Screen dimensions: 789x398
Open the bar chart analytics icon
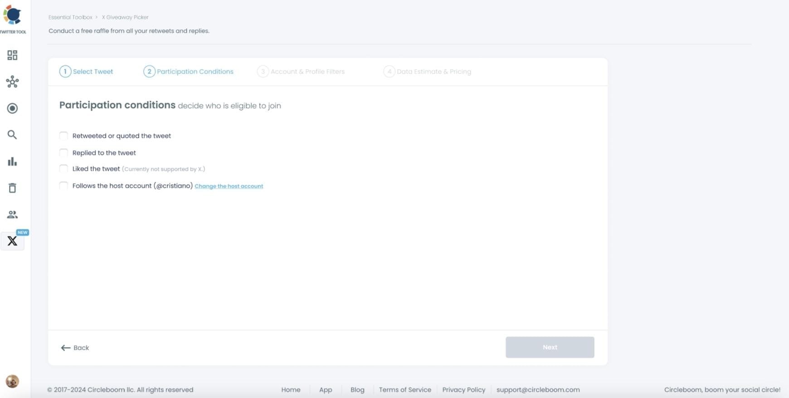click(x=12, y=162)
